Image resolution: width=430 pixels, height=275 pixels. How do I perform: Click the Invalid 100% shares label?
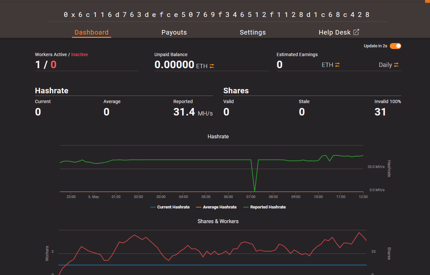click(x=388, y=101)
